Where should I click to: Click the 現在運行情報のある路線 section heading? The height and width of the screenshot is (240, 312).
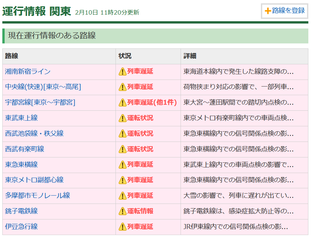click(x=52, y=36)
